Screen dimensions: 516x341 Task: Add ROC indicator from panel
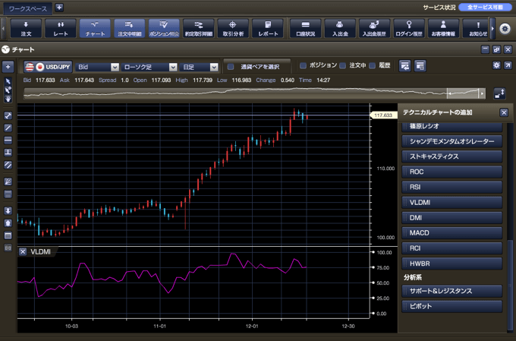coord(452,172)
